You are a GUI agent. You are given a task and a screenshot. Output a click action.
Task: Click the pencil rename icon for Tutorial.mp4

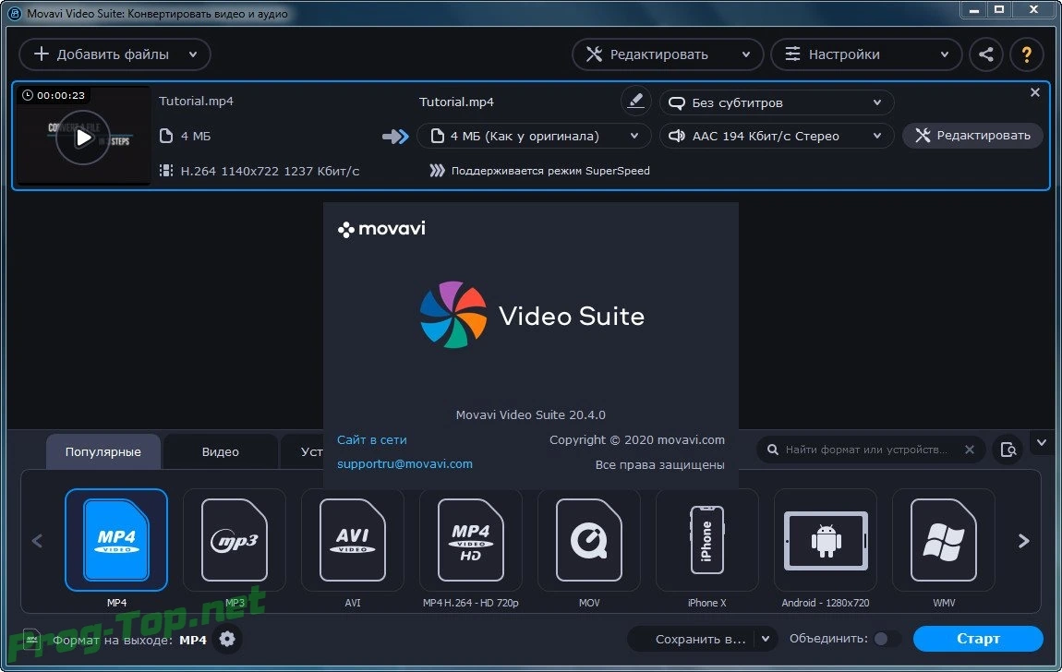(x=635, y=101)
